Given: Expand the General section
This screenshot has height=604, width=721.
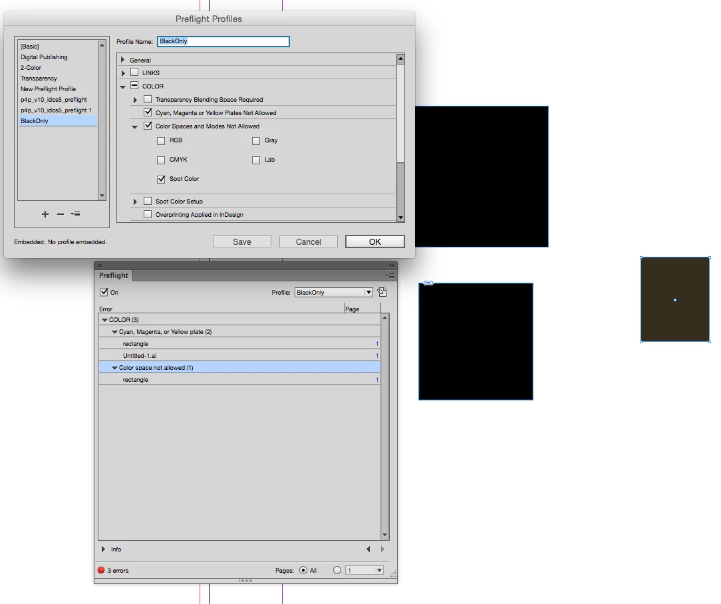Looking at the screenshot, I should coord(123,60).
